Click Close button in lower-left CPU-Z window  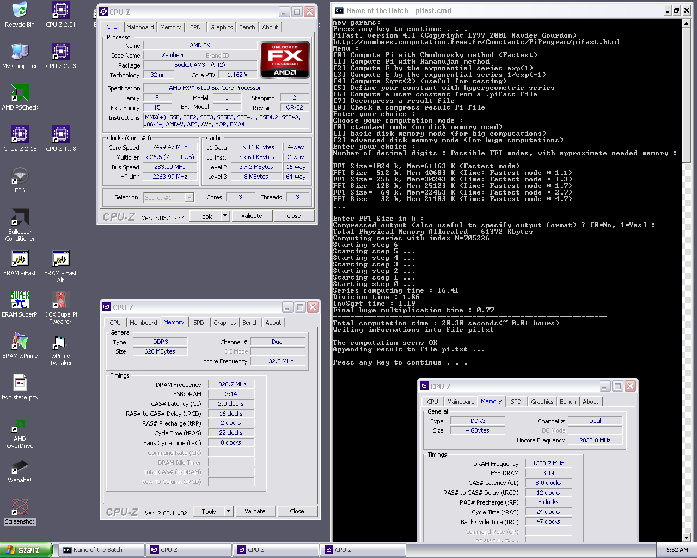click(297, 511)
